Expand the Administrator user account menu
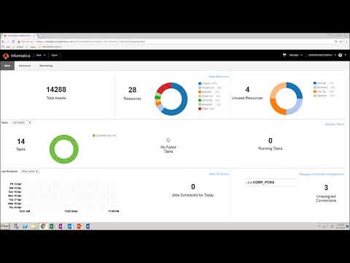This screenshot has width=350, height=263. point(322,56)
